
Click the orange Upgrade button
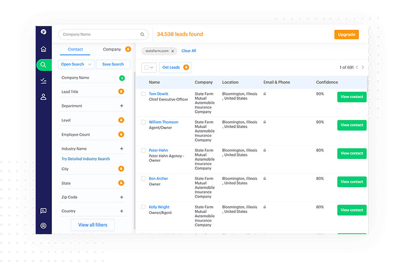pos(346,35)
